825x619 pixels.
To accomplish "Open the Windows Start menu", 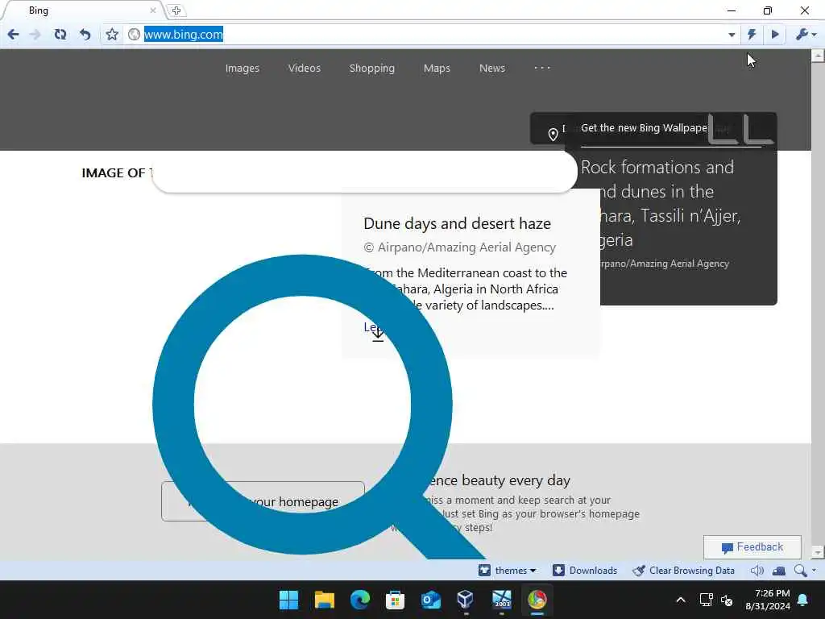I will pos(288,600).
